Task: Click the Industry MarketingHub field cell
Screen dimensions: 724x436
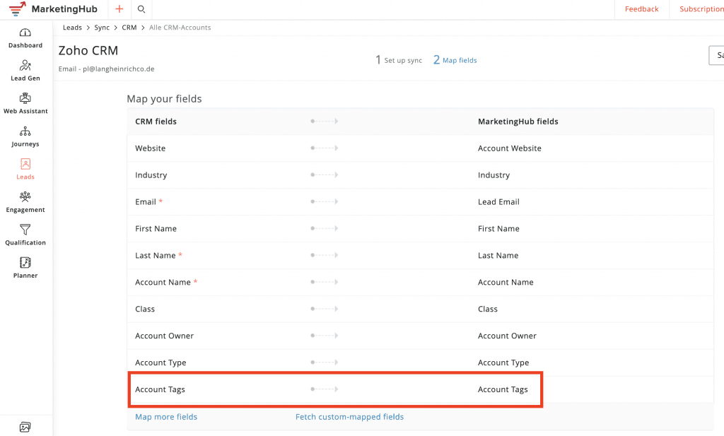Action: [x=494, y=175]
